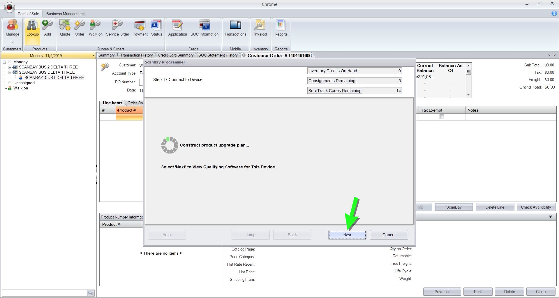This screenshot has height=298, width=559.
Task: Open the help question mark icon
Action: (554, 14)
